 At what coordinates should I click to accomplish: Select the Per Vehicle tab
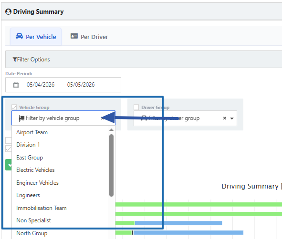click(36, 37)
